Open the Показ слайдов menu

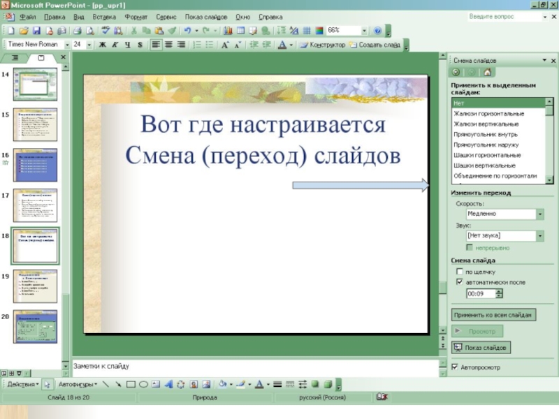[206, 16]
